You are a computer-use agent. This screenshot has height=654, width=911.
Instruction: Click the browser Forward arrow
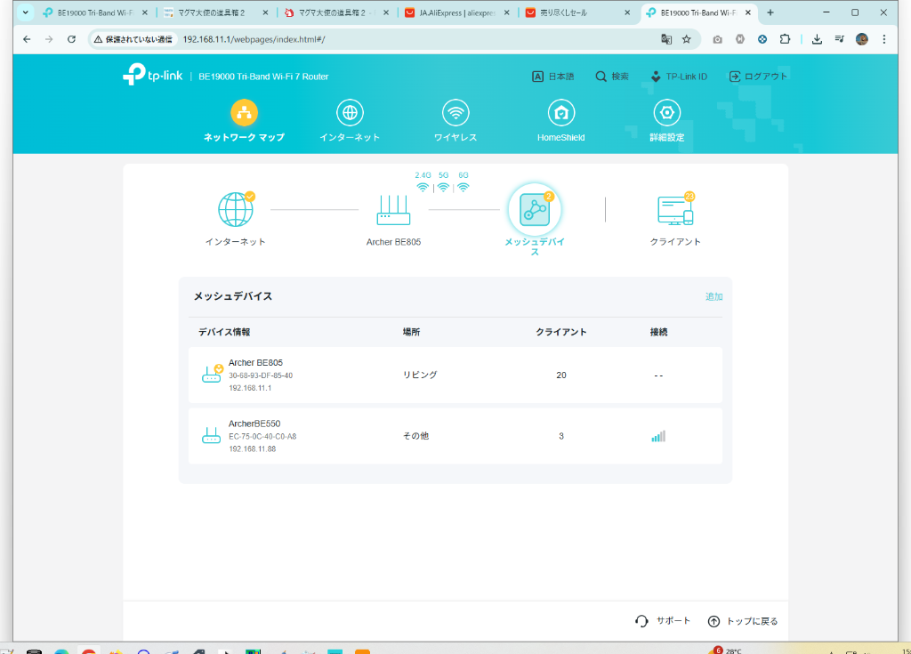(49, 39)
